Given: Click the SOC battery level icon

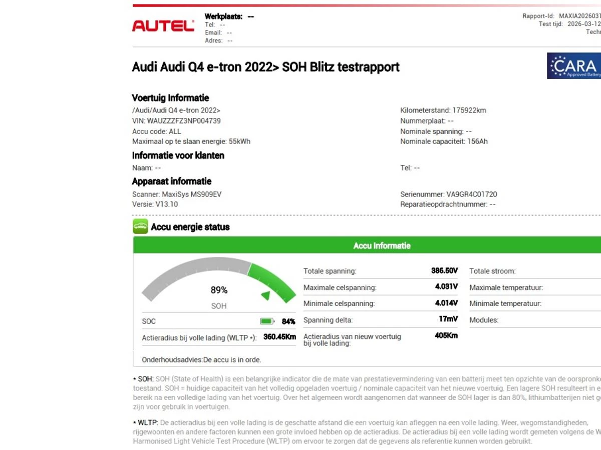Looking at the screenshot, I should 267,320.
